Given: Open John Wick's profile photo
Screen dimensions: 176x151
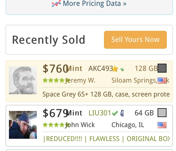Looking at the screenshot, I should click(x=23, y=125).
